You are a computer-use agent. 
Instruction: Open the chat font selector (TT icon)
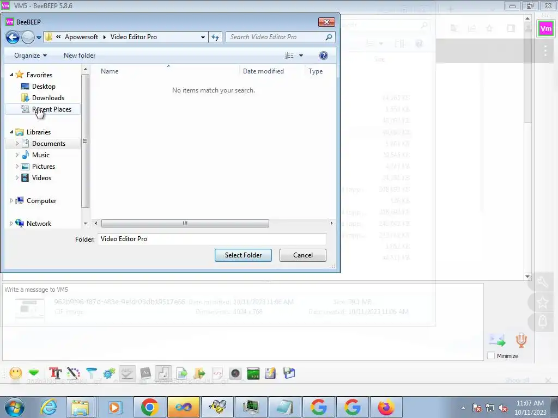click(x=55, y=373)
